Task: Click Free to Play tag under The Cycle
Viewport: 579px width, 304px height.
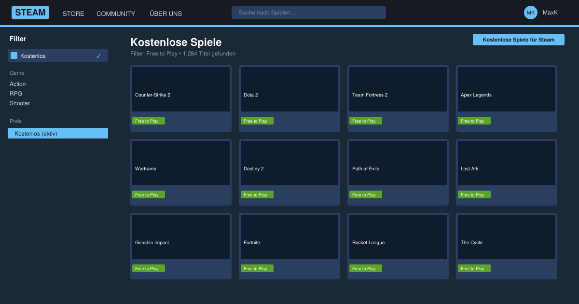Action: tap(474, 268)
